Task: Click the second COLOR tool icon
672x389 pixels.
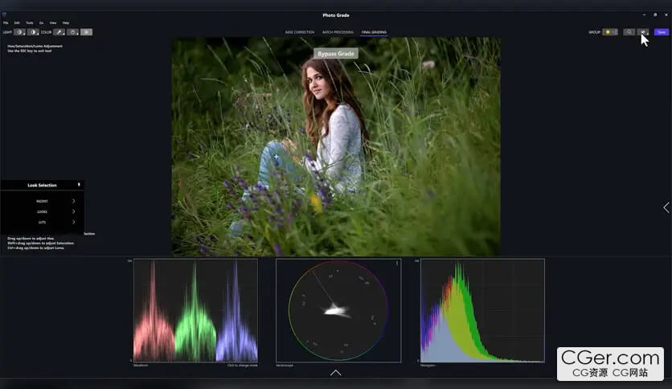Action: coord(72,32)
